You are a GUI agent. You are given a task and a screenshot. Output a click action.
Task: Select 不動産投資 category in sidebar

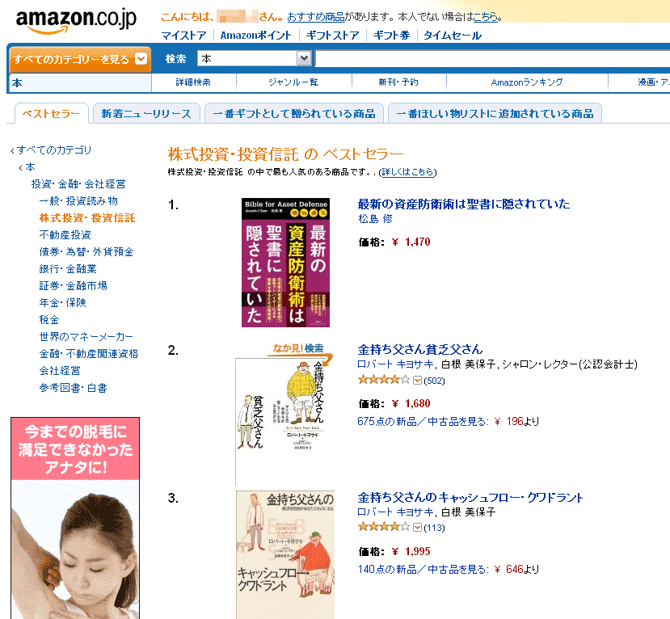point(65,235)
